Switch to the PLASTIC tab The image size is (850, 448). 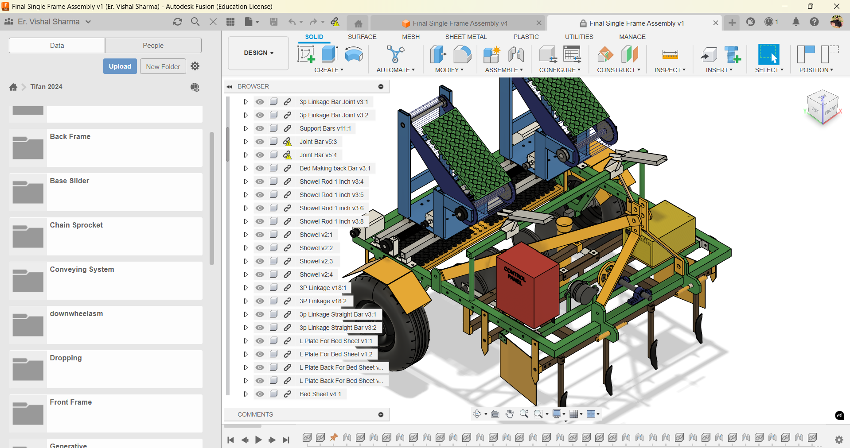[526, 37]
